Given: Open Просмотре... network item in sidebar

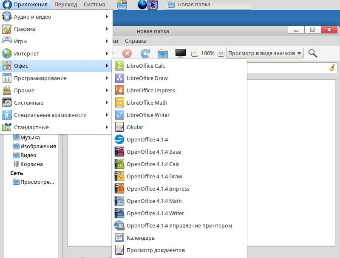Looking at the screenshot, I should pyautogui.click(x=34, y=182).
